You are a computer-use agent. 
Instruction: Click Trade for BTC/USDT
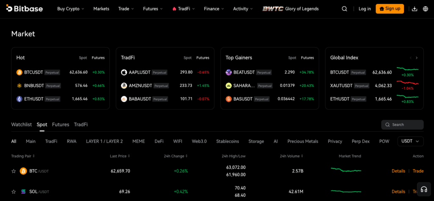point(418,171)
